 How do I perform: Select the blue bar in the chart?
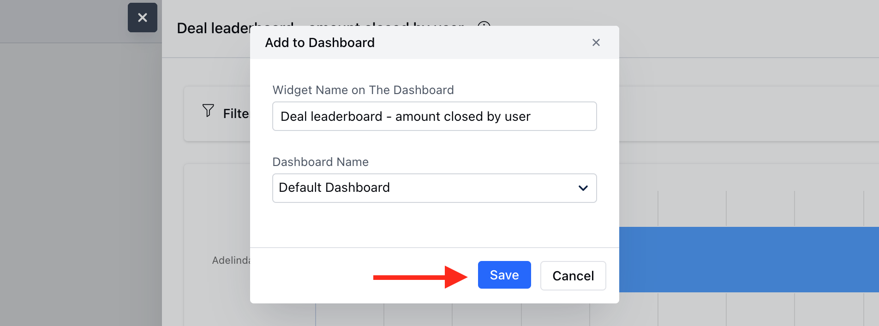tap(749, 260)
